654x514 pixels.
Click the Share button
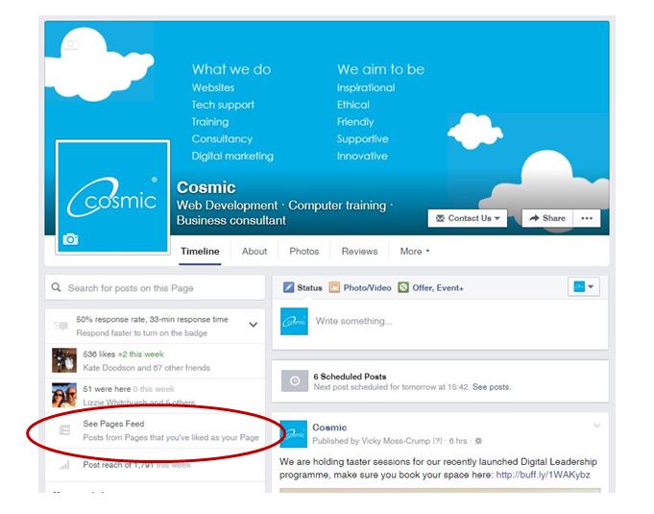547,218
